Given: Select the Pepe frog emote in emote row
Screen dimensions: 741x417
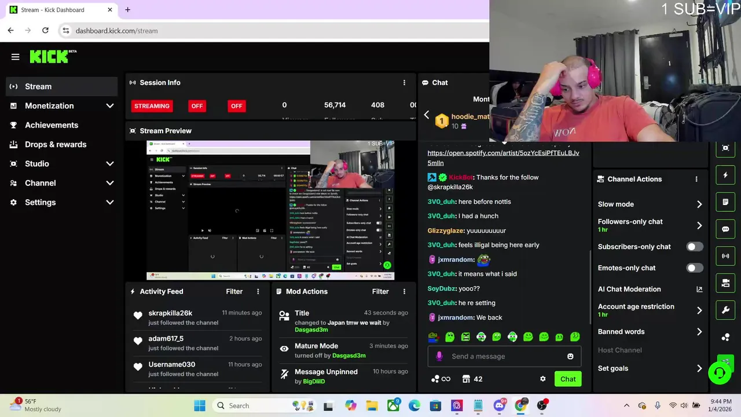Looking at the screenshot, I should [x=433, y=336].
